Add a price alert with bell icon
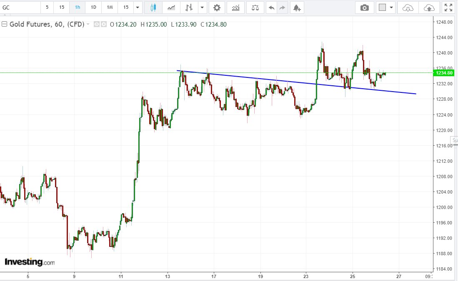This screenshot has height=281, width=458. coord(297,7)
